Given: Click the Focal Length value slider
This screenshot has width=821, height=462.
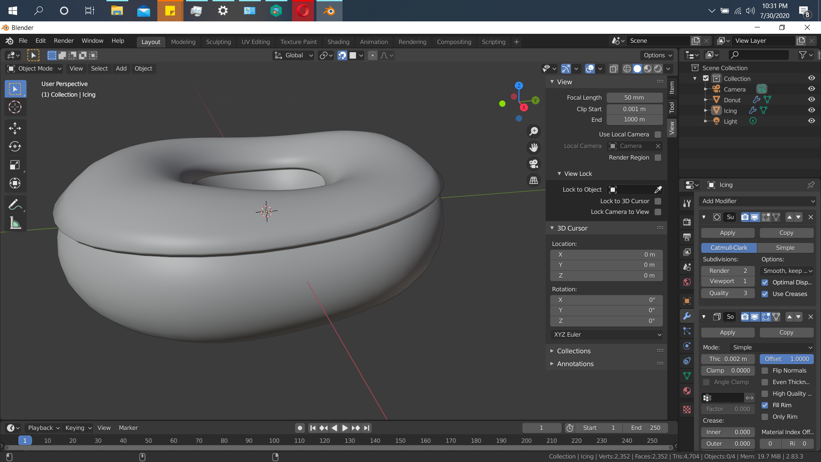Looking at the screenshot, I should tap(635, 98).
